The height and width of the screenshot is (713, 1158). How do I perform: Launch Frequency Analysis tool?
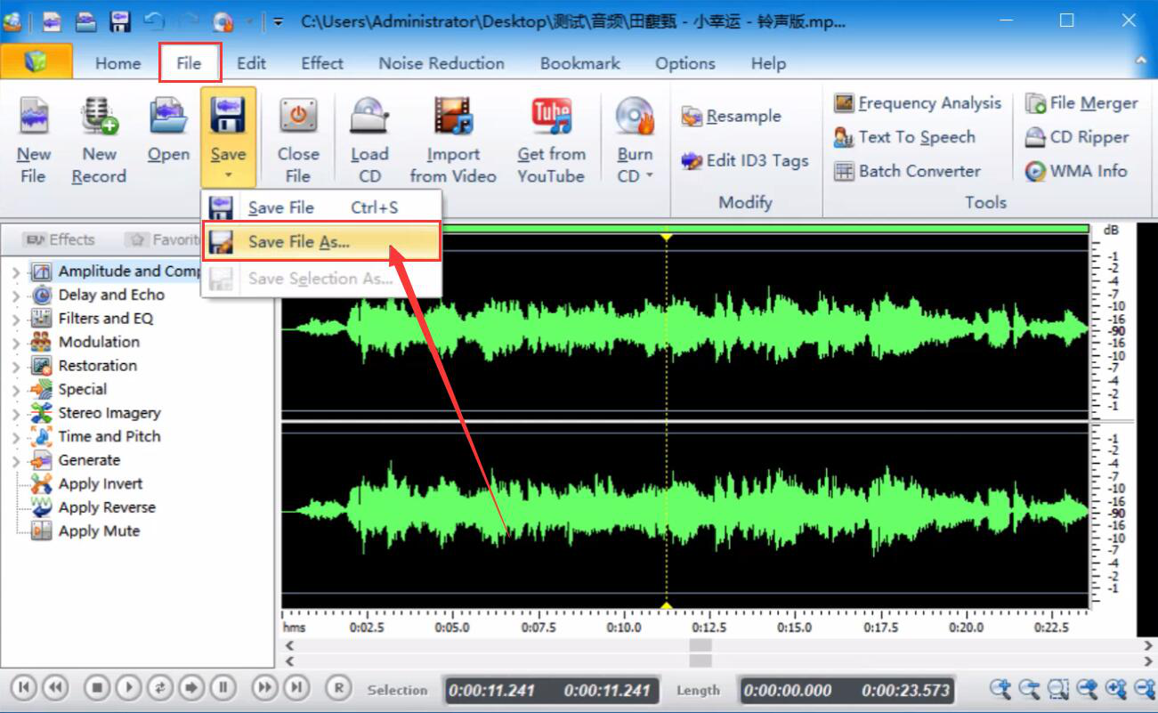(x=918, y=103)
